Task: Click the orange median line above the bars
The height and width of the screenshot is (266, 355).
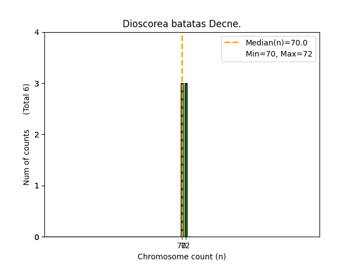Action: 182,58
